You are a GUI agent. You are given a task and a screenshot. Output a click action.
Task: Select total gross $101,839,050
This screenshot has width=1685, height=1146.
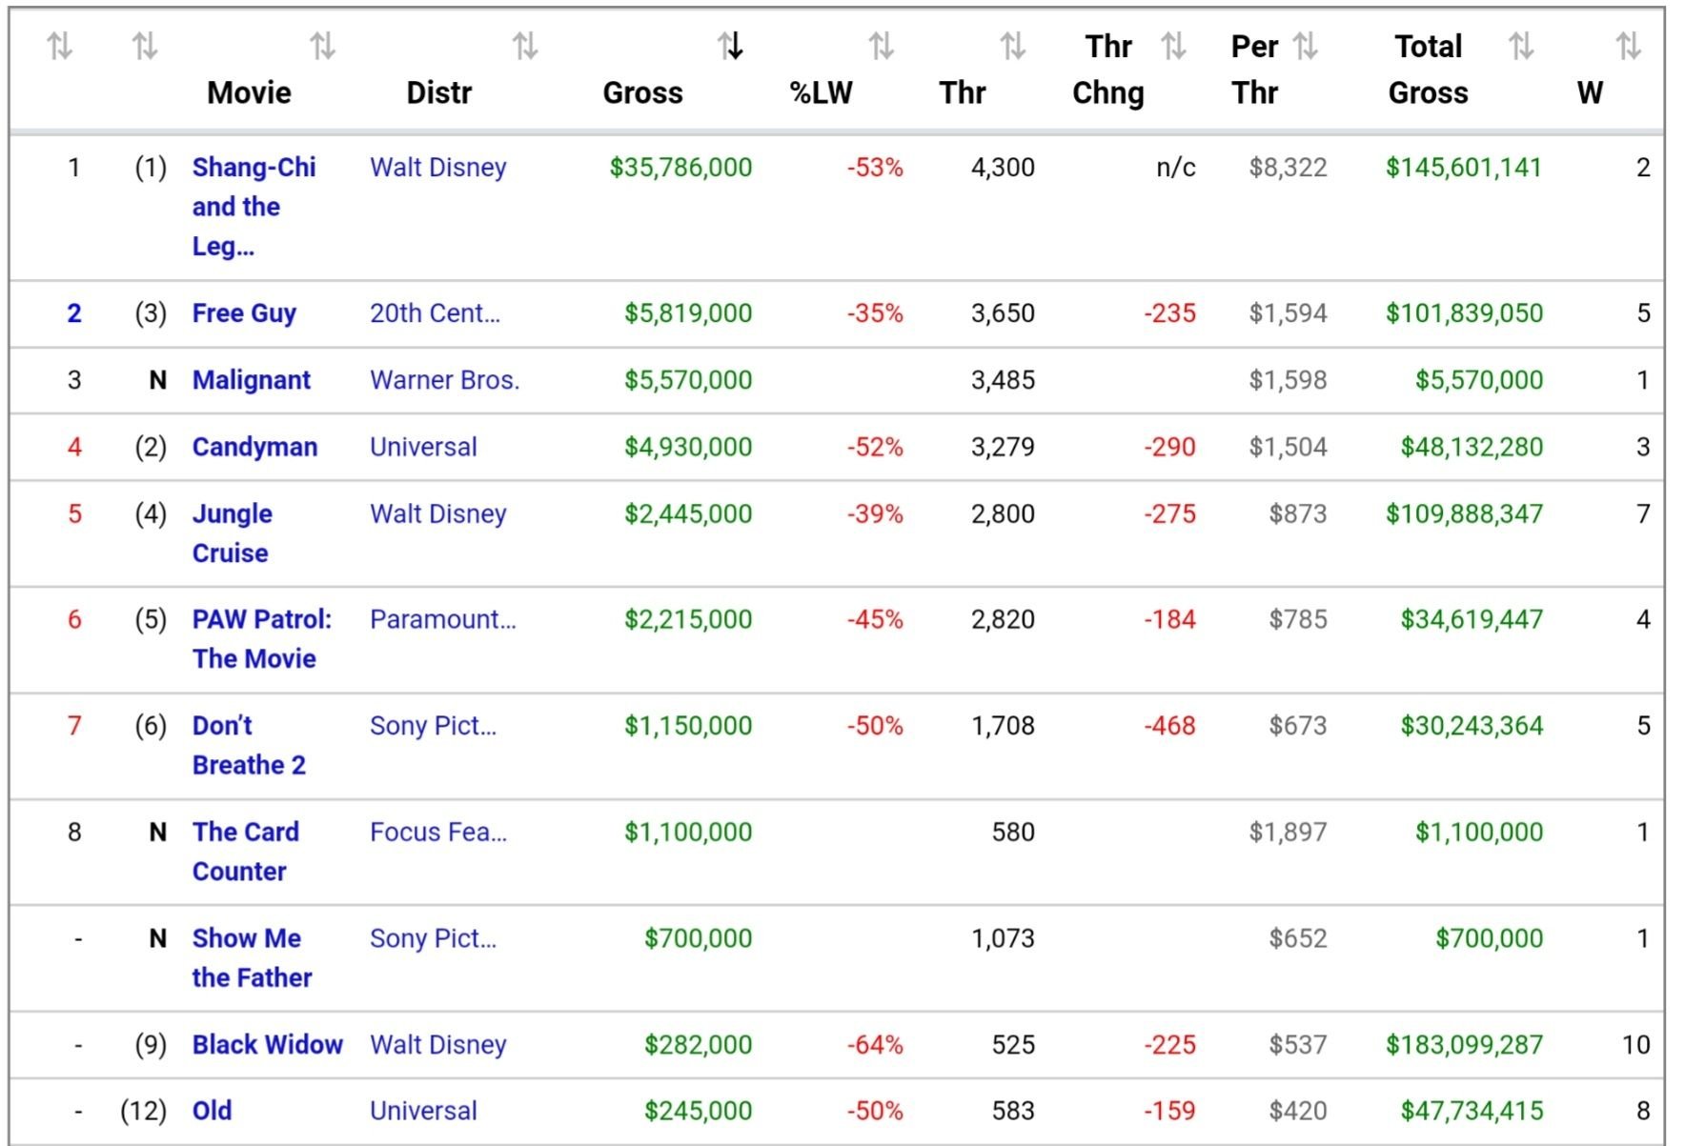point(1464,313)
